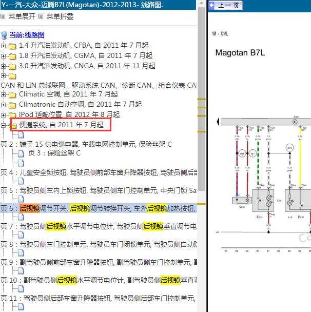
Task: Open 1.4 升汽油发动机, CFBA entry
Action: [x=84, y=45]
